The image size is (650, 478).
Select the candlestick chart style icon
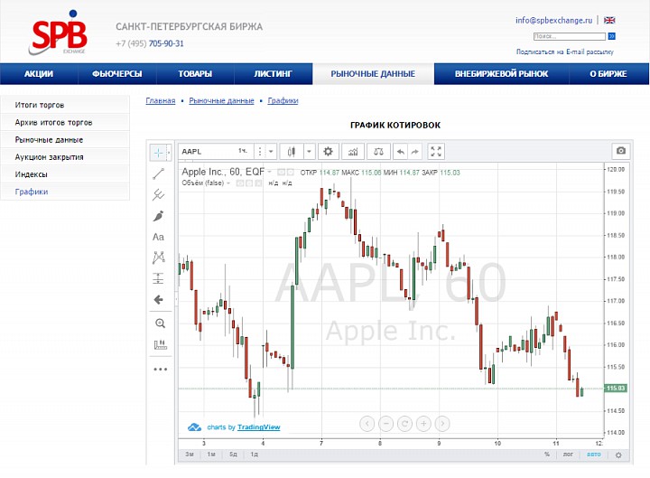pos(292,152)
